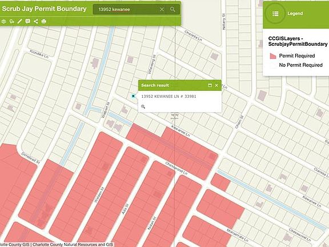Viewport: 329px width, 247px height.
Task: Click the Olsen St street label
Action: click(239, 122)
